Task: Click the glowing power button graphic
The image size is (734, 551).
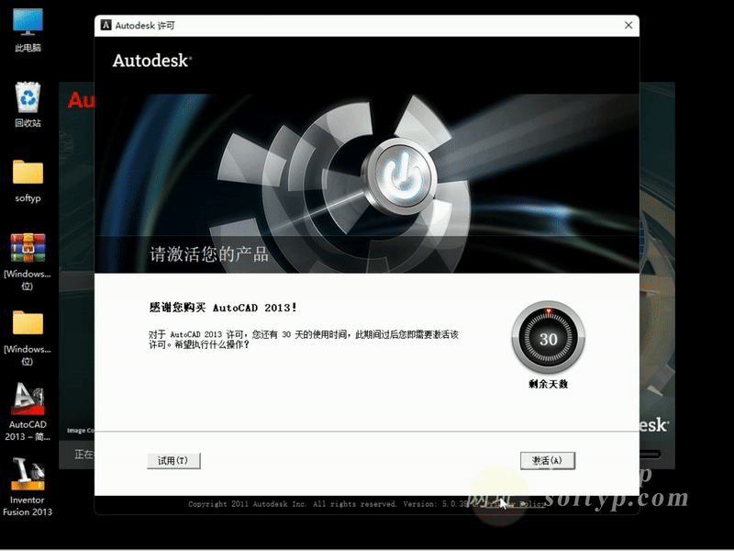Action: point(401,176)
